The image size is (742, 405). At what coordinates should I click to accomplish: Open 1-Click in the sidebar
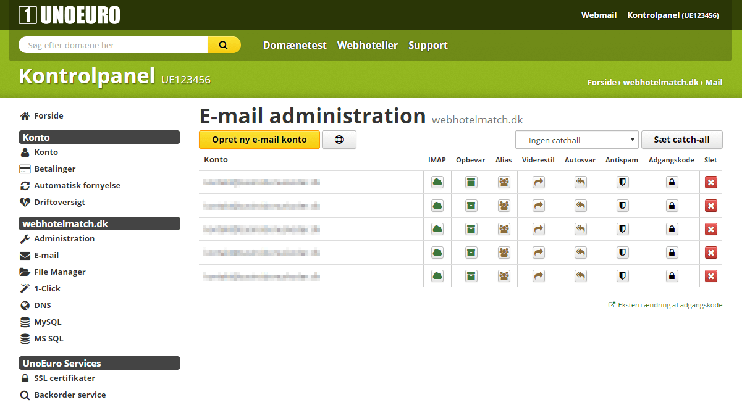(x=40, y=289)
